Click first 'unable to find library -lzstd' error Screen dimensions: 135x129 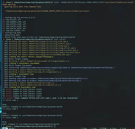click(x=22, y=89)
